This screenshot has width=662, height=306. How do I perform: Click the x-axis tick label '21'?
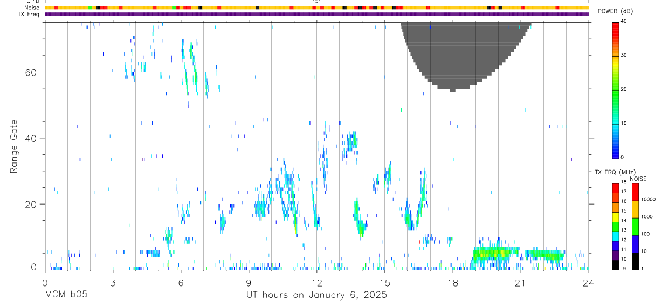pos(520,282)
